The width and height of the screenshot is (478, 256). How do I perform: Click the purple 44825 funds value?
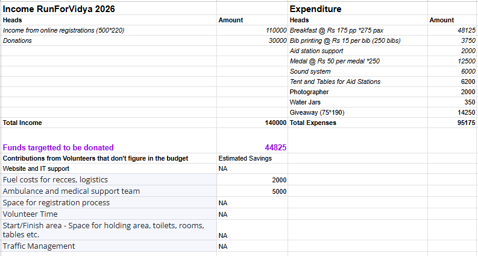(x=275, y=147)
